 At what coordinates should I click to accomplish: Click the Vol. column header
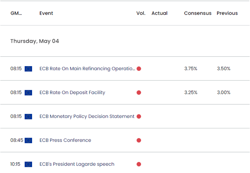tap(140, 13)
